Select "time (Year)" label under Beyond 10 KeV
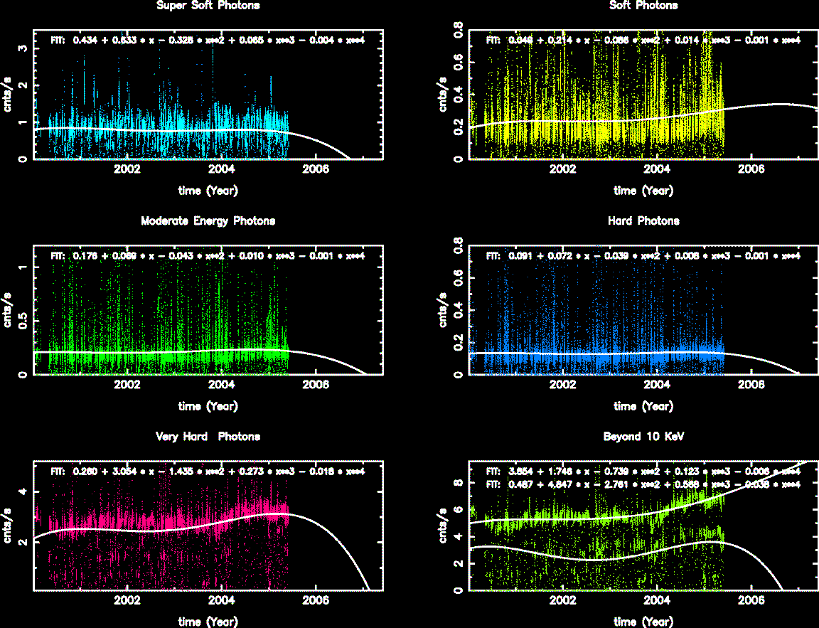The width and height of the screenshot is (819, 628). (643, 622)
